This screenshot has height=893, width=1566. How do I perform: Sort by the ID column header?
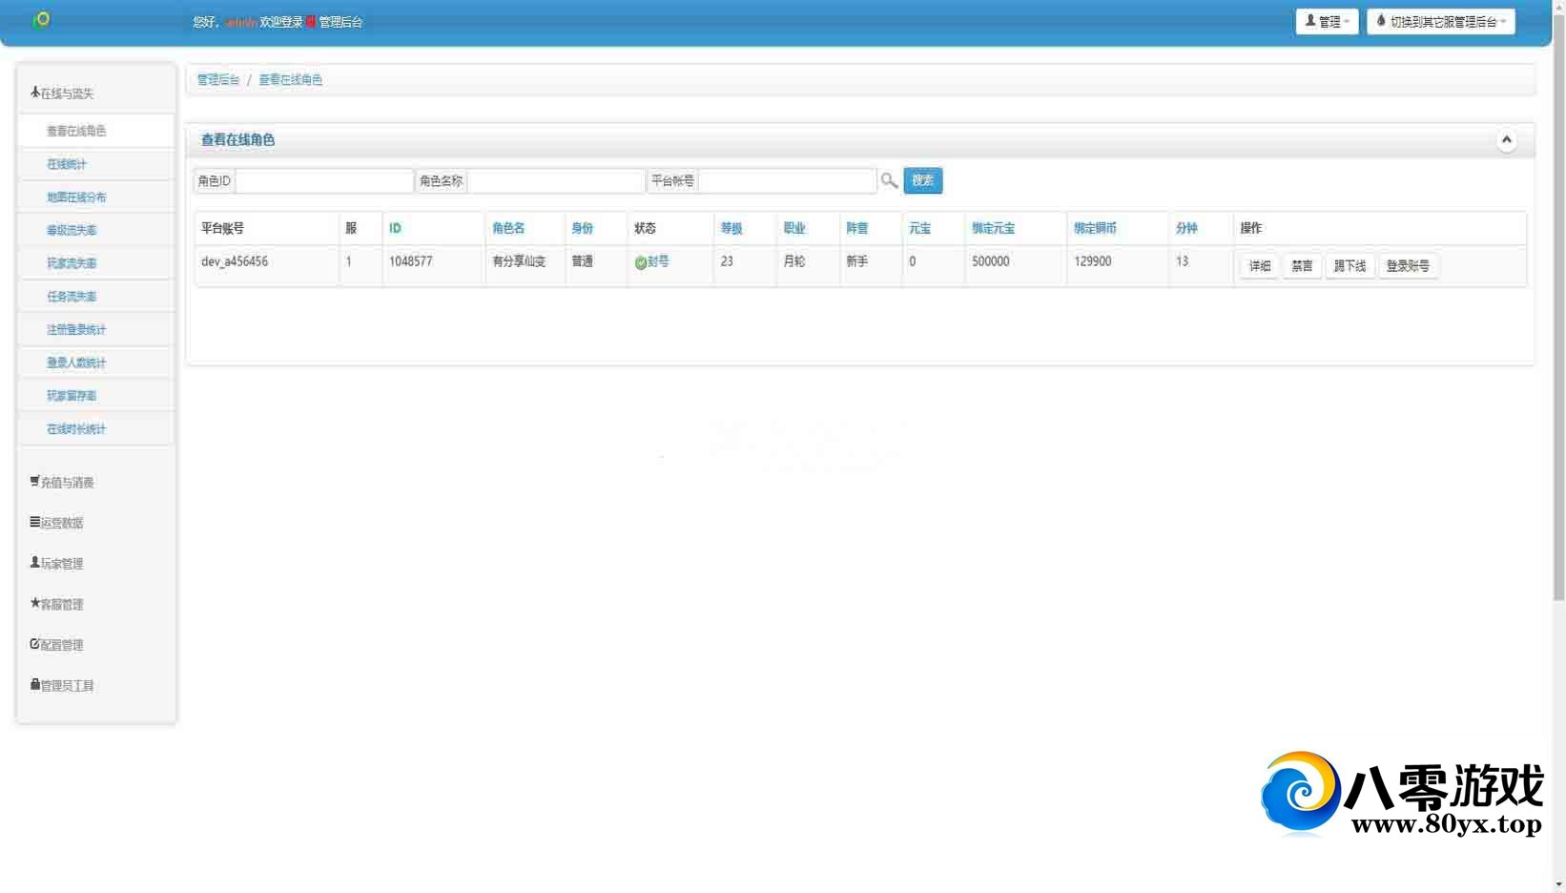[395, 228]
